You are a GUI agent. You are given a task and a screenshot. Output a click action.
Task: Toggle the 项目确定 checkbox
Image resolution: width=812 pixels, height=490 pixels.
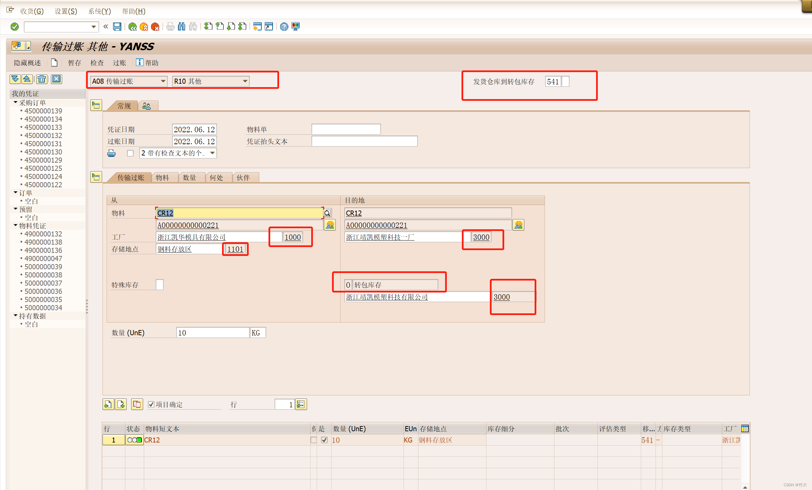click(x=151, y=405)
